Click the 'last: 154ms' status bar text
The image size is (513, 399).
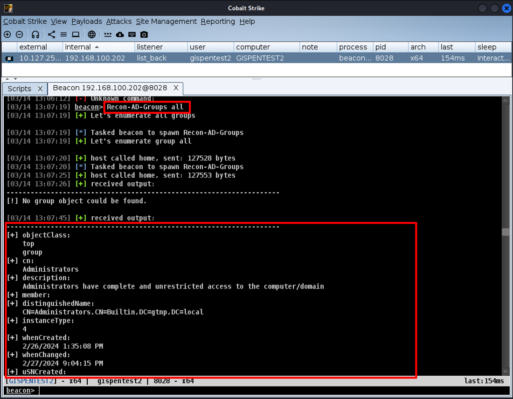pyautogui.click(x=484, y=381)
